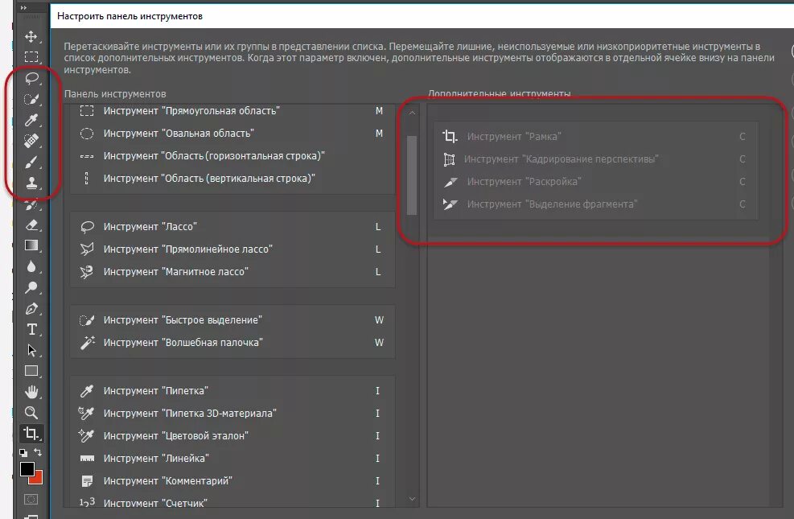The image size is (794, 519).
Task: Click shortcut letter W of "Волшебная палочка"
Action: coord(379,343)
